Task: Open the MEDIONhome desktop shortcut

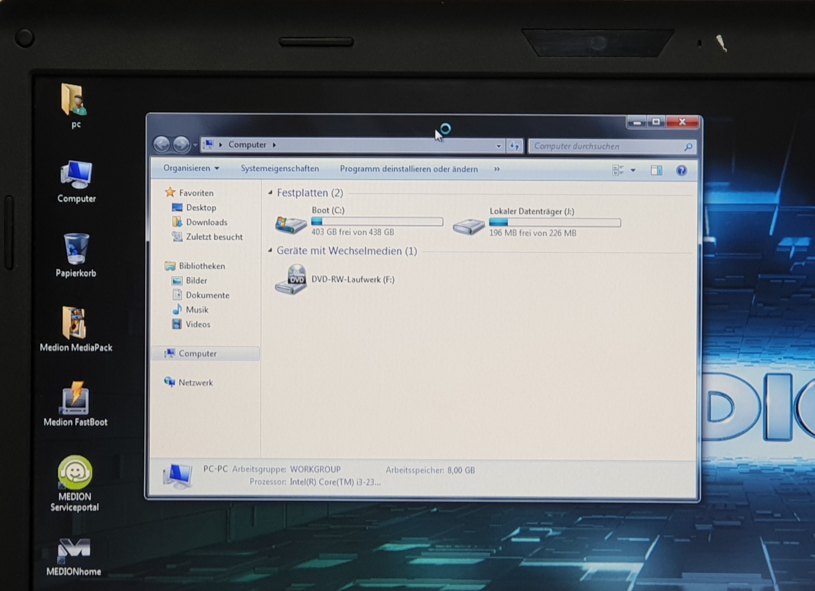Action: coord(74,551)
